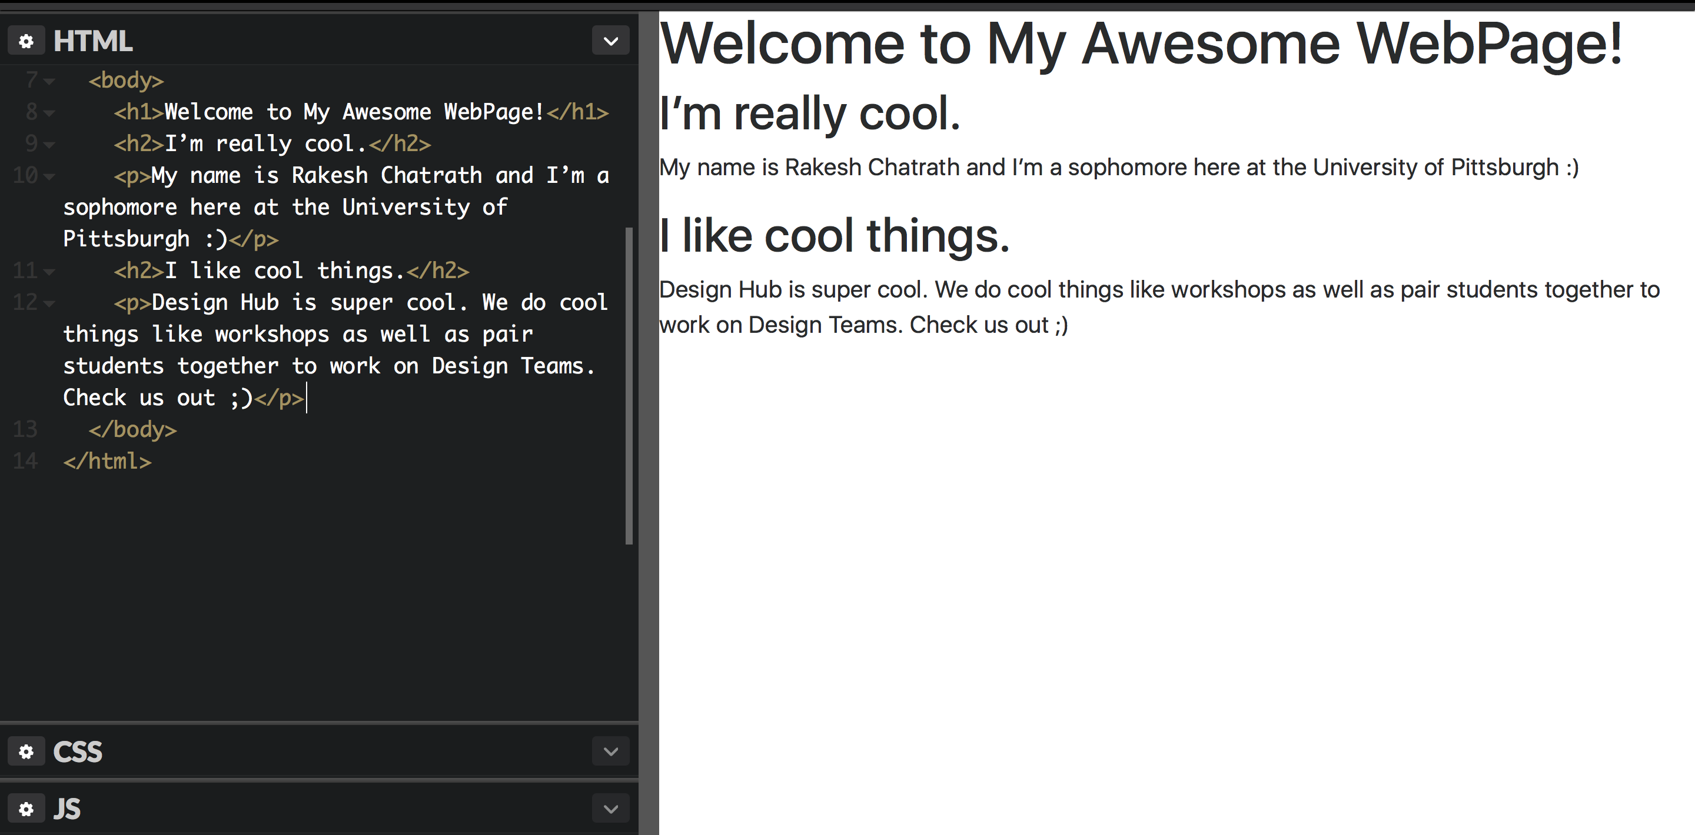Select the JS panel title
The width and height of the screenshot is (1695, 835).
tap(67, 809)
